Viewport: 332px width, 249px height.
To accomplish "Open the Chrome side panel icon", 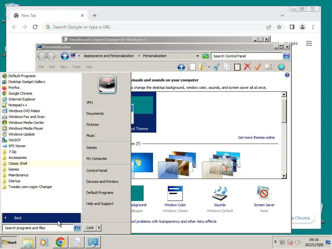I will (292, 27).
